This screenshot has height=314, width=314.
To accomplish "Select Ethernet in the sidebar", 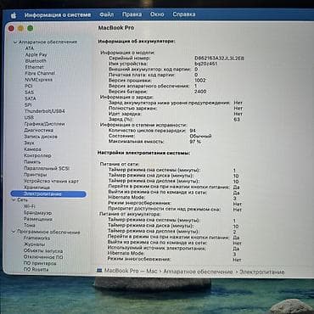I will tap(34, 67).
